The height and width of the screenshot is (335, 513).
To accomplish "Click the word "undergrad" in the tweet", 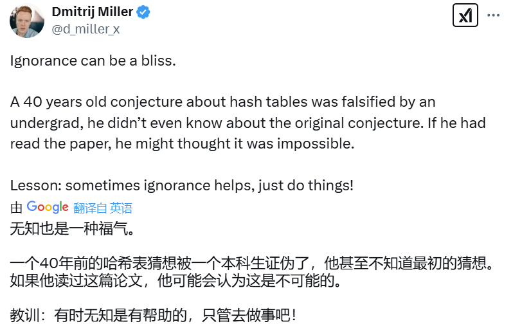I will 41,123.
